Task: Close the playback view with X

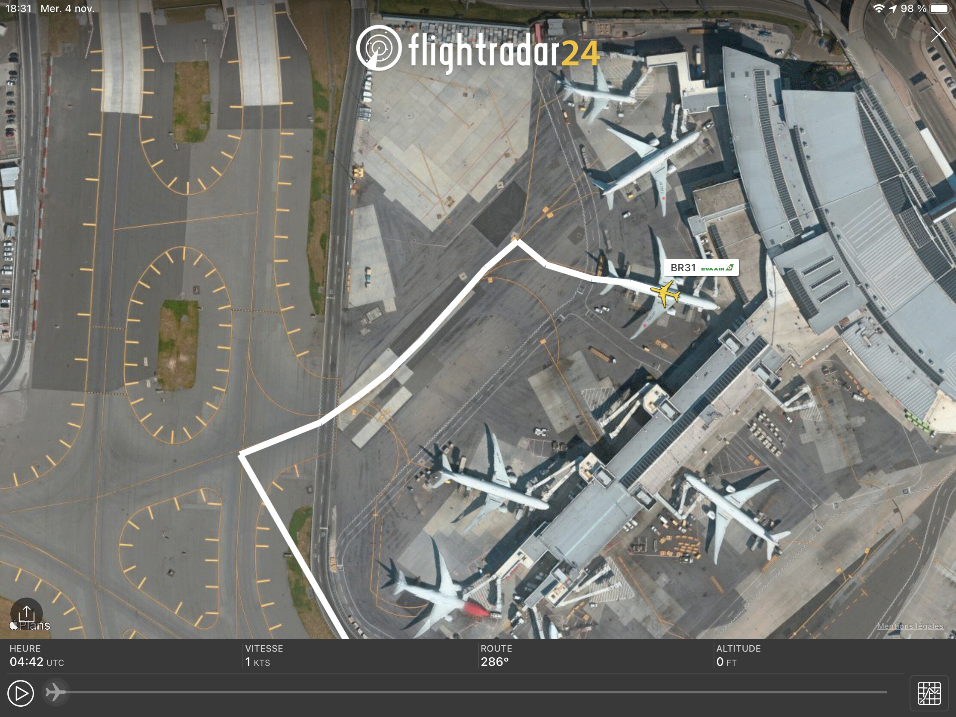Action: 938,34
